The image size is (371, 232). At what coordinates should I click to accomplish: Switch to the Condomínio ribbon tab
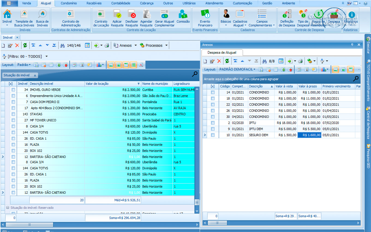tap(68, 3)
